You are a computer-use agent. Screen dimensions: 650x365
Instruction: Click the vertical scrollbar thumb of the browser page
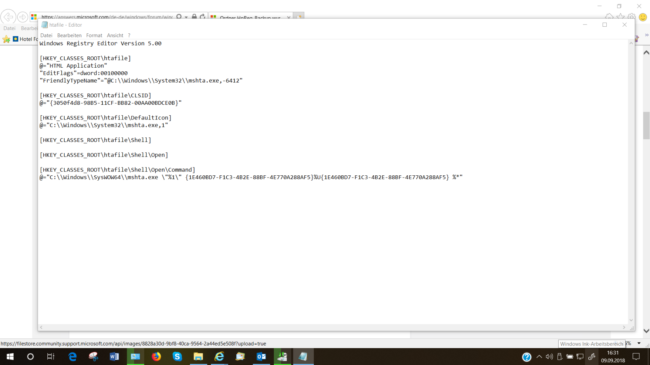pos(646,125)
